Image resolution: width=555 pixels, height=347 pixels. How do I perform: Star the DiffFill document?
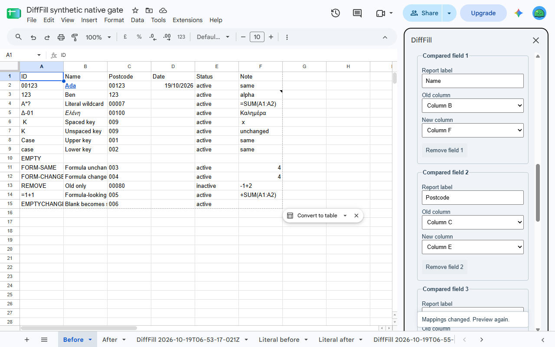135,10
